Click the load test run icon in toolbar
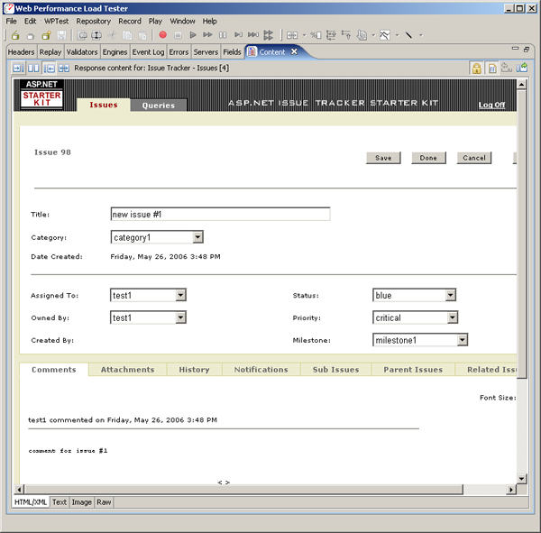This screenshot has height=533, width=541. click(268, 35)
